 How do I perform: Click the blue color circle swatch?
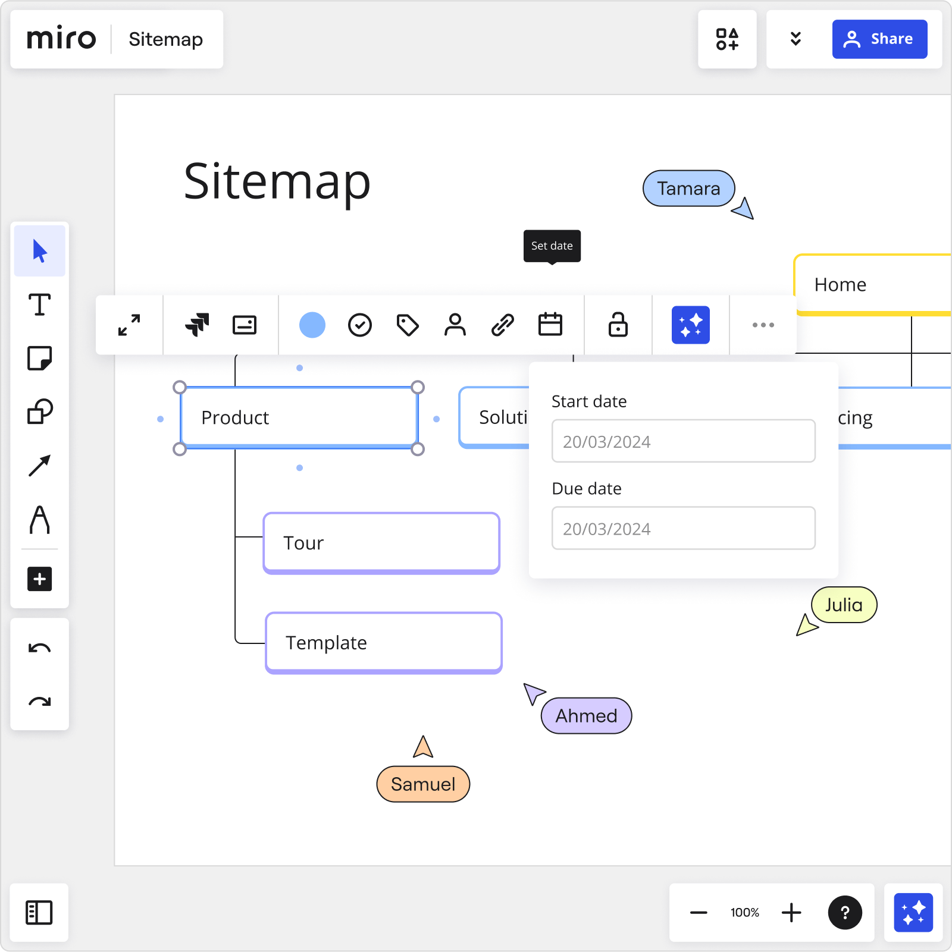pyautogui.click(x=312, y=325)
